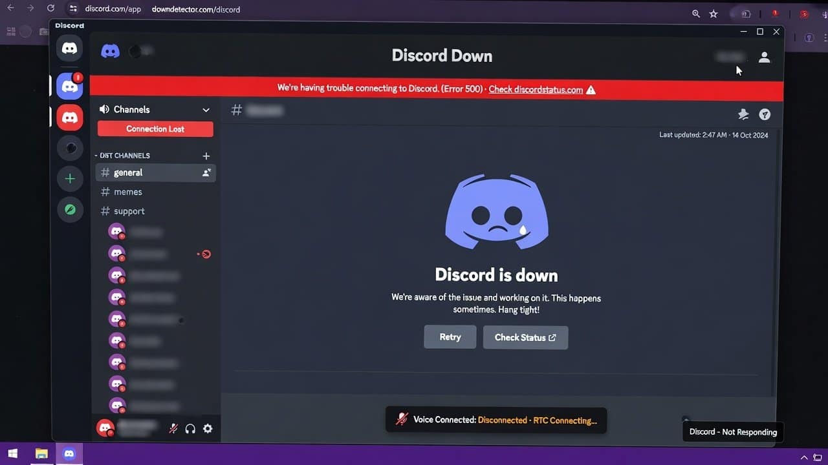
Task: Open File Explorer from taskbar
Action: (x=41, y=454)
